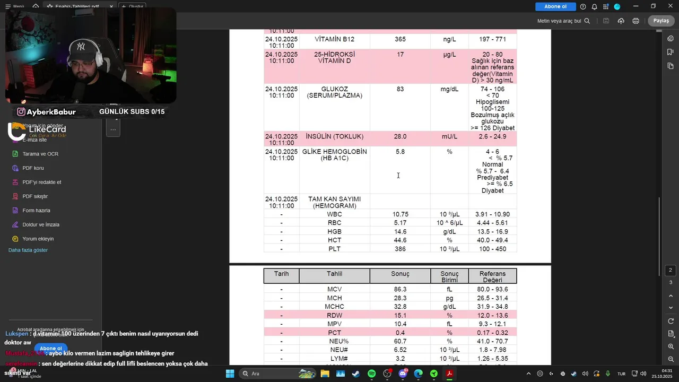Upload the file with the cloud icon
The image size is (679, 382).
click(621, 21)
